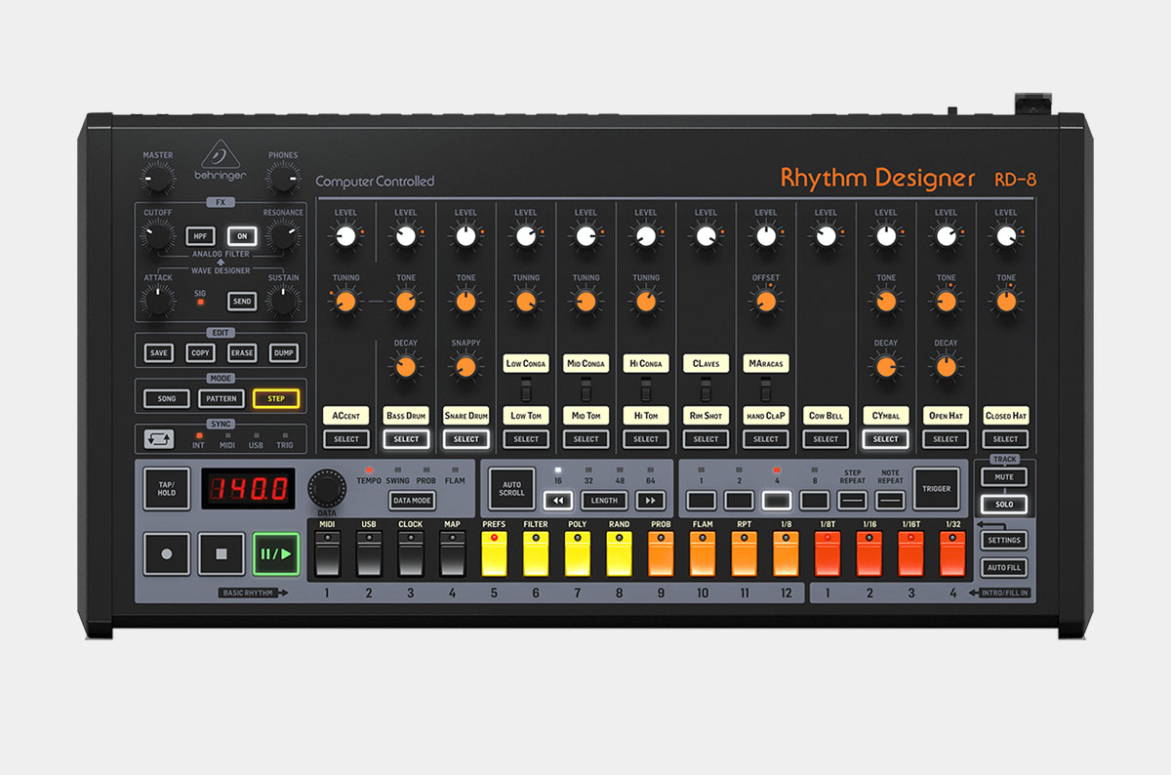1171x775 pixels.
Task: Flip the Maracas / Hand Clap switch
Action: pyautogui.click(x=766, y=390)
